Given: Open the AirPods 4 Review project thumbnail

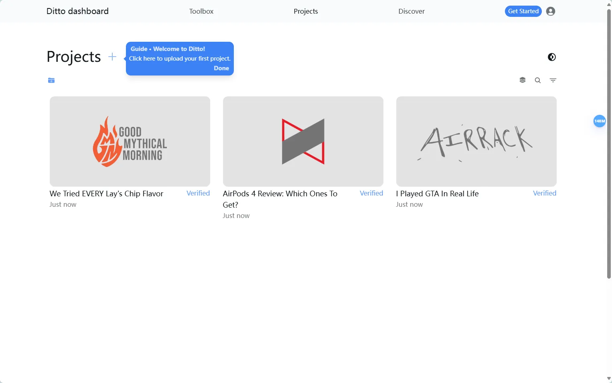Looking at the screenshot, I should [x=303, y=141].
